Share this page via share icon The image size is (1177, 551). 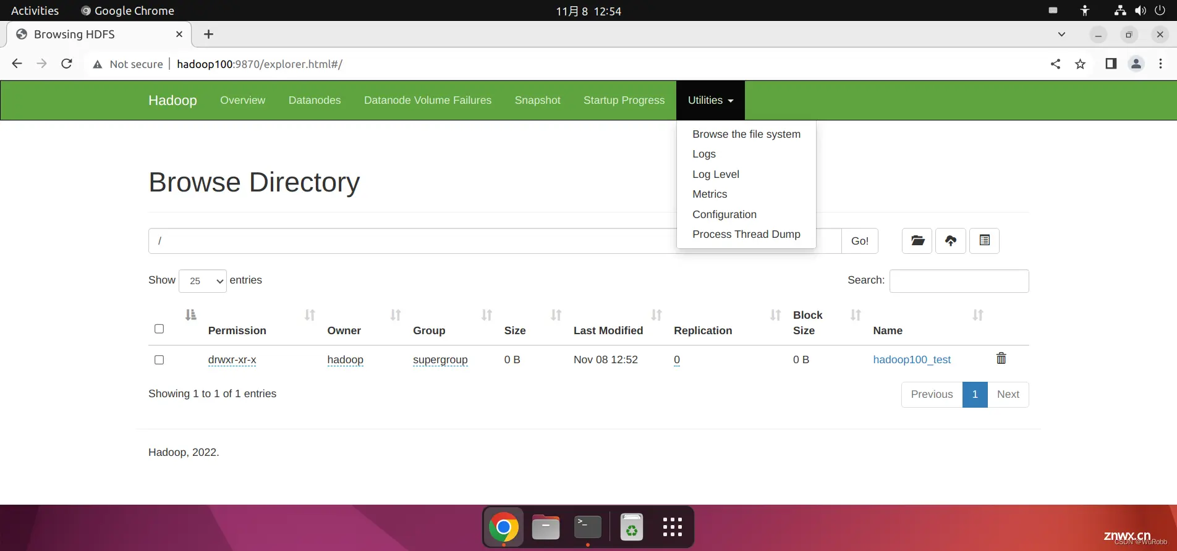point(1055,64)
